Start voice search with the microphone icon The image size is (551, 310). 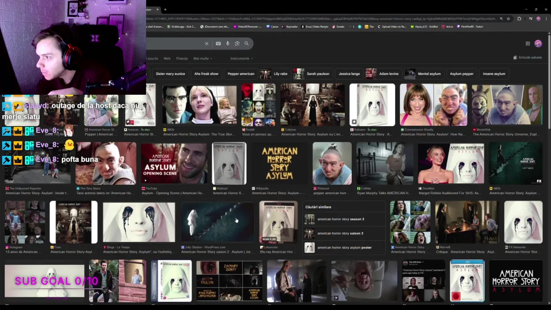pos(228,43)
